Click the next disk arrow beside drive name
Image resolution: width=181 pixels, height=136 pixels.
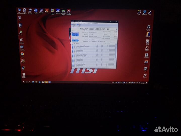116,29
